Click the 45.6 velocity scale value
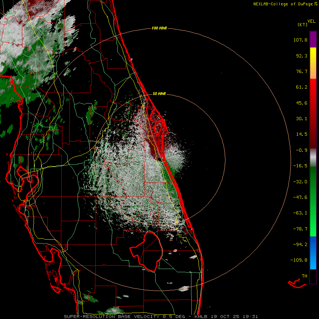Viewport: 319px width, 319px height. coord(302,103)
